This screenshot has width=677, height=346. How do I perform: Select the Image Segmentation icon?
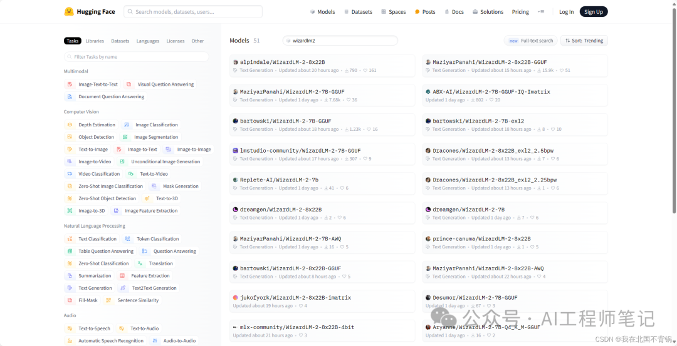coord(125,137)
